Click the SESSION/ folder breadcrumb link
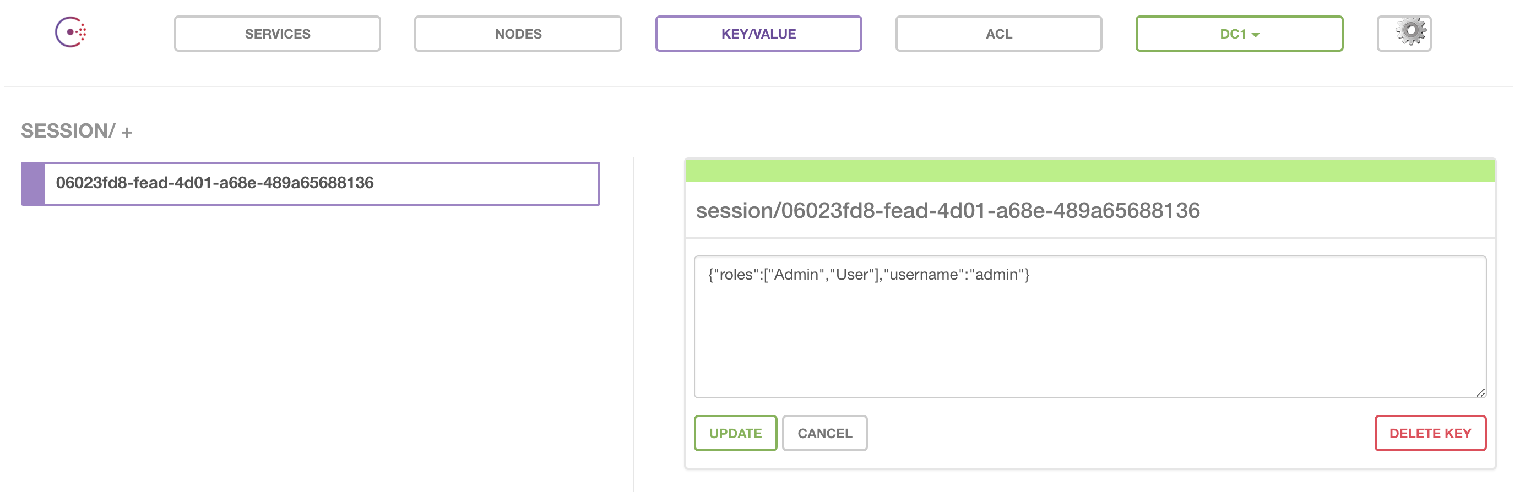1520x503 pixels. (68, 130)
